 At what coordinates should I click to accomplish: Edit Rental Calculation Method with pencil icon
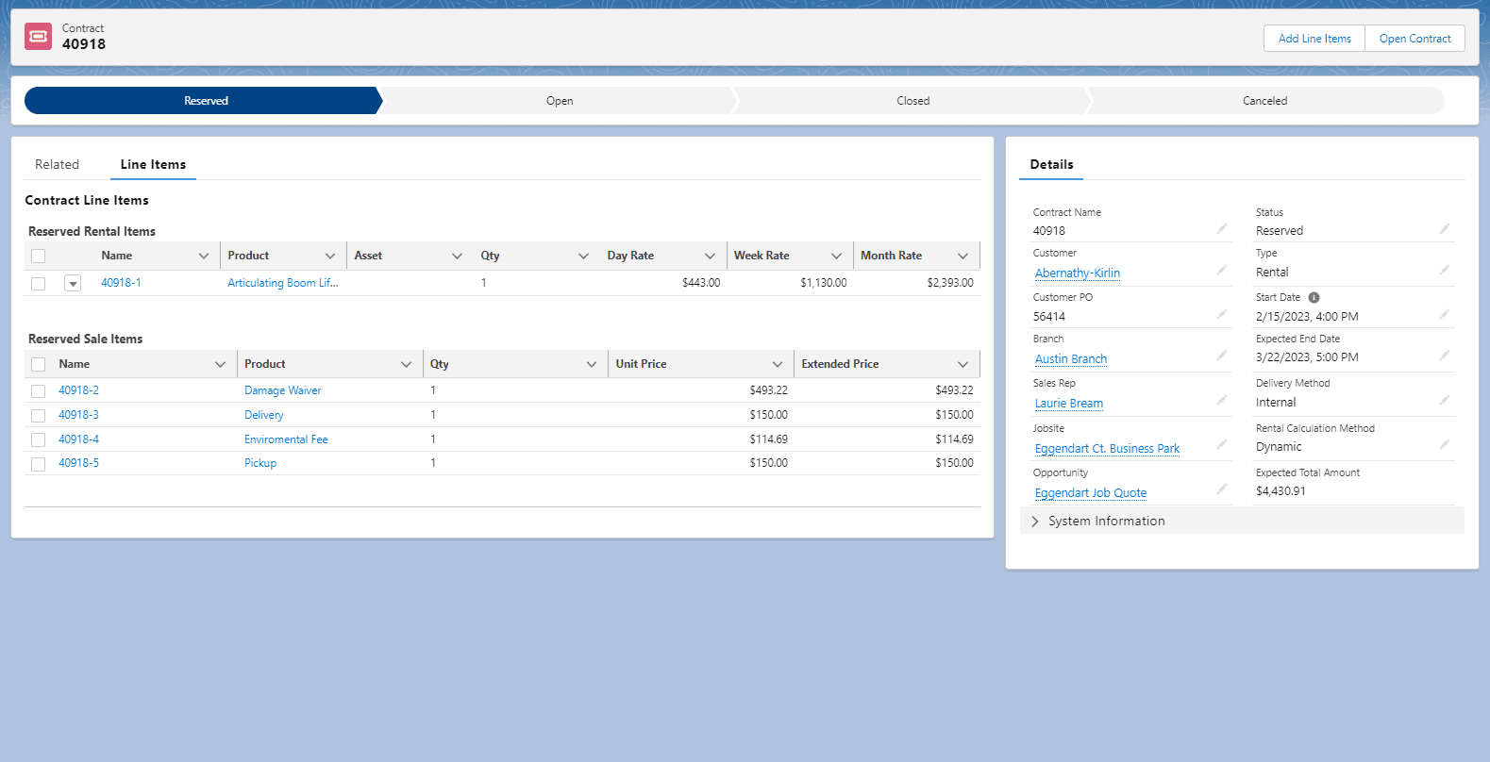pos(1444,445)
